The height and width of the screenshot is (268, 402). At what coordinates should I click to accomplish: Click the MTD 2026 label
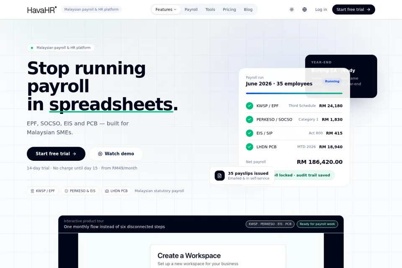click(307, 147)
